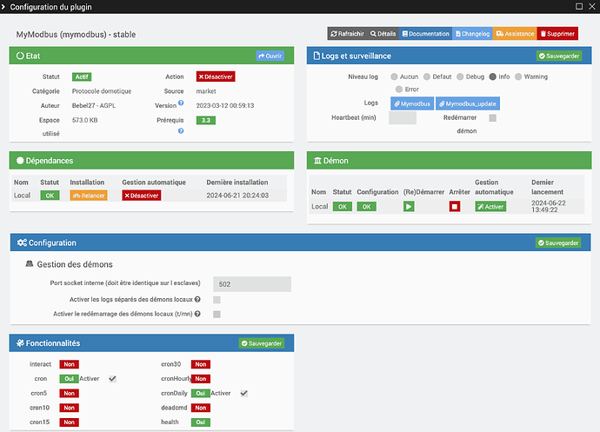The height and width of the screenshot is (432, 600).
Task: Save the Configuration panel
Action: 558,243
